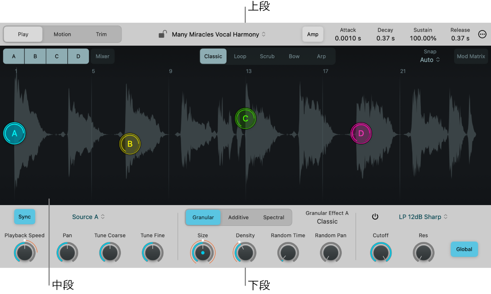Click the Amp envelope button
491x294 pixels.
313,34
